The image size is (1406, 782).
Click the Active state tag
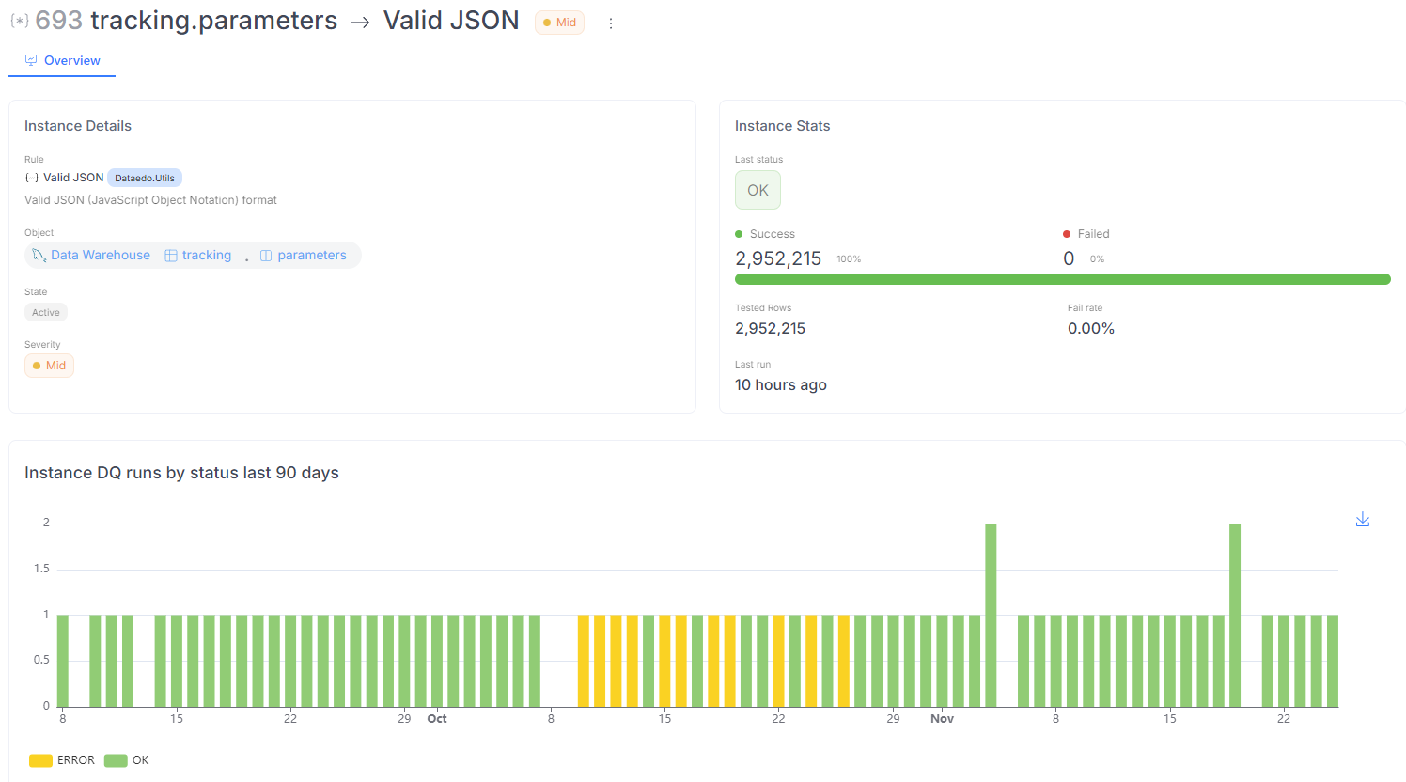(x=46, y=313)
